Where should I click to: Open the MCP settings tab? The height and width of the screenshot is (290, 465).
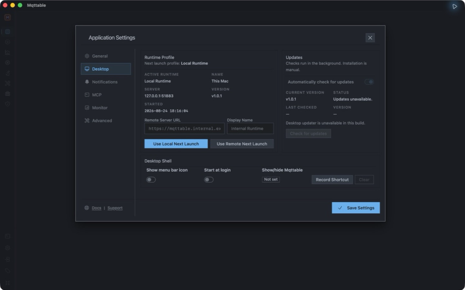106,95
